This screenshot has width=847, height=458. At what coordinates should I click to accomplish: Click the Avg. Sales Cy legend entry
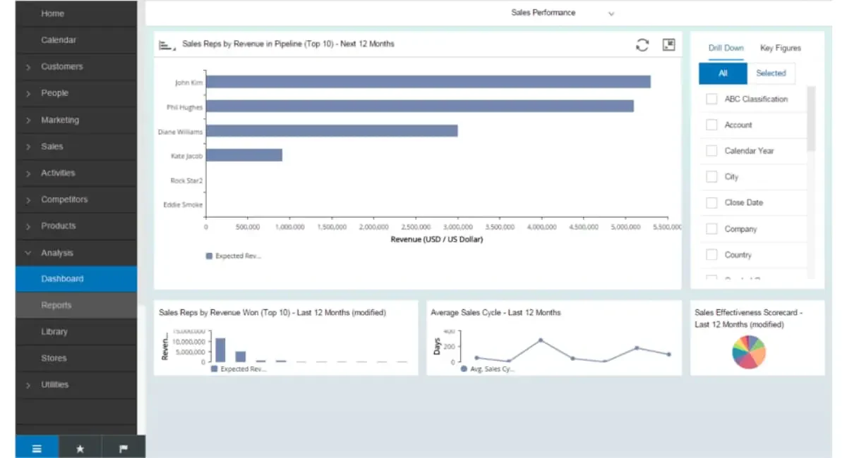point(488,369)
